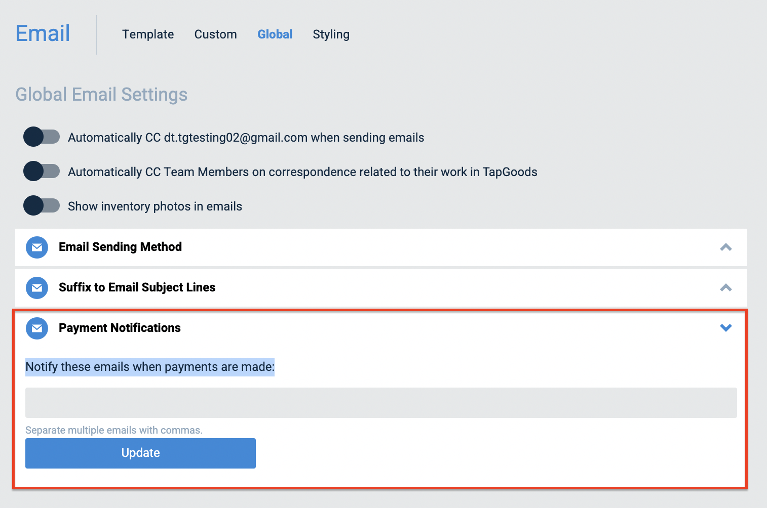Screen dimensions: 767x508
Task: Open the Template tab
Action: click(x=148, y=34)
